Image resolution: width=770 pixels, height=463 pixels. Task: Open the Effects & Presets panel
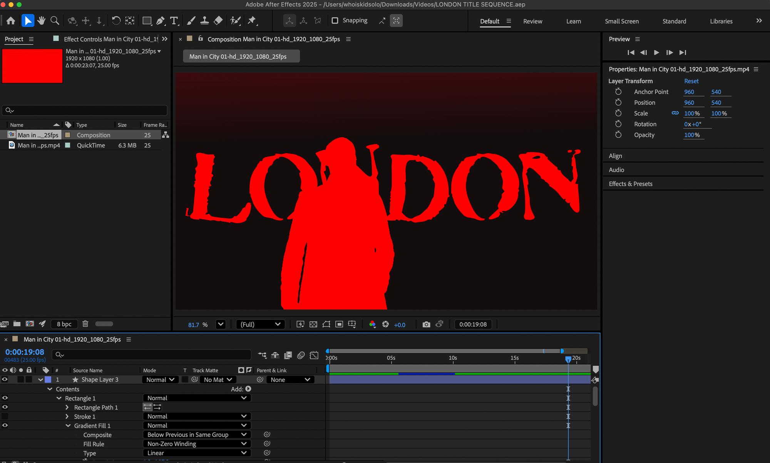[630, 184]
